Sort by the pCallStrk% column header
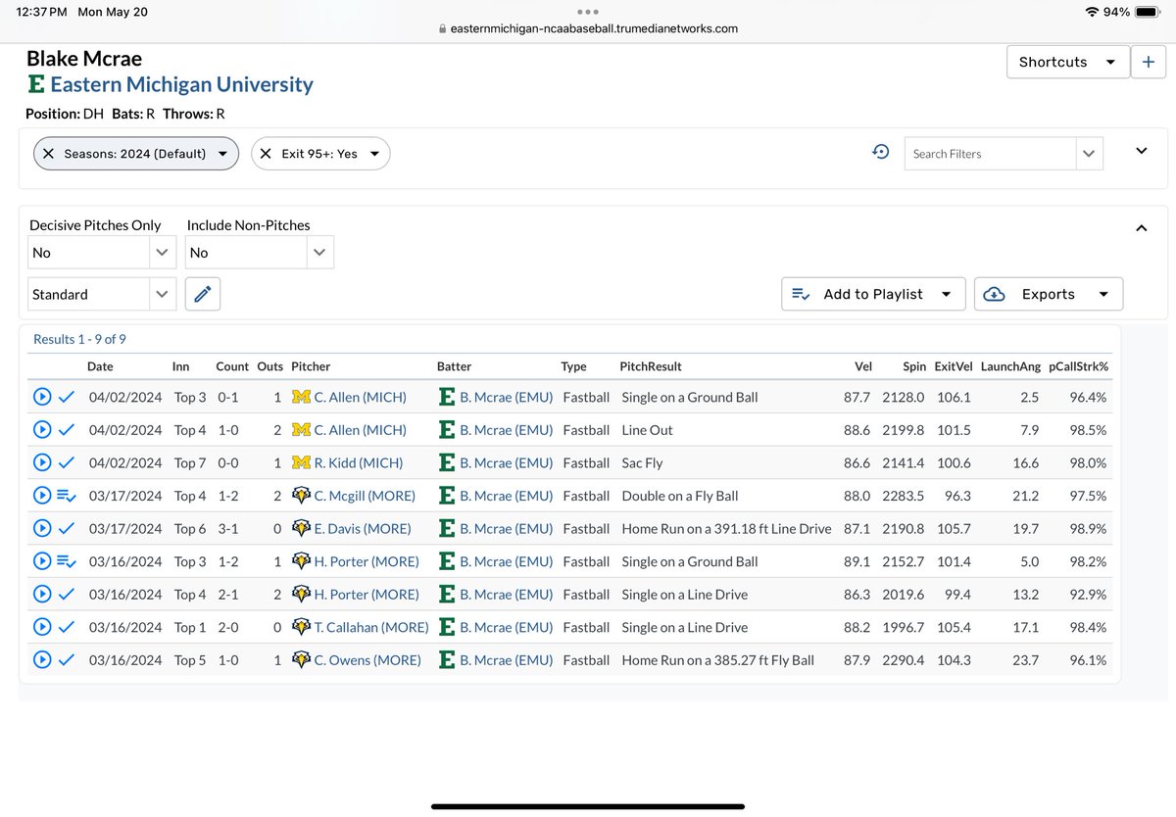 (1079, 366)
